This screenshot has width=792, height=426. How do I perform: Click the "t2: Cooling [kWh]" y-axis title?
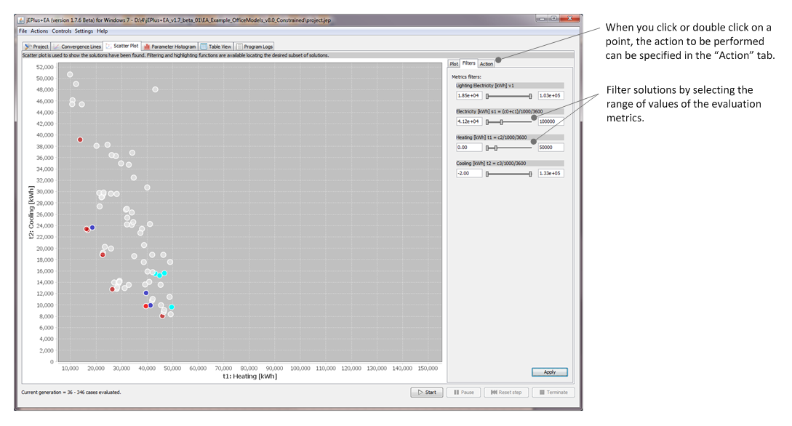[x=31, y=212]
